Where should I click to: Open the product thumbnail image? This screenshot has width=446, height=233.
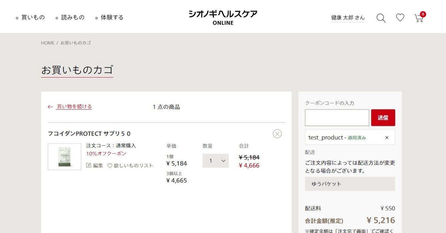pyautogui.click(x=65, y=157)
